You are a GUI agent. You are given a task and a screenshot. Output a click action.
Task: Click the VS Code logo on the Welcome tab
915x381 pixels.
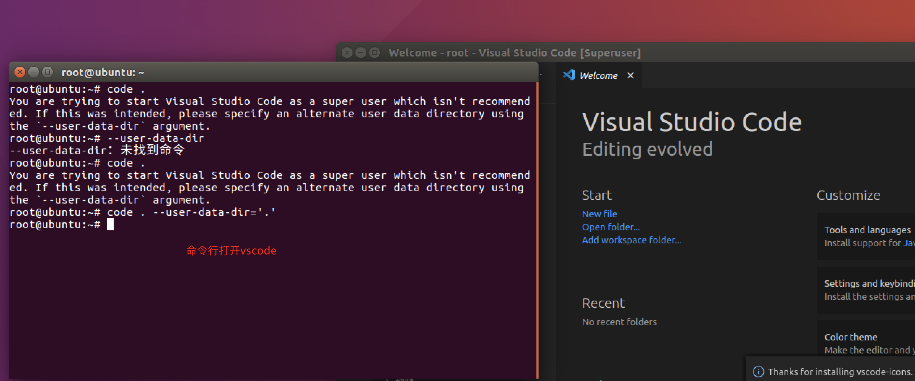569,75
